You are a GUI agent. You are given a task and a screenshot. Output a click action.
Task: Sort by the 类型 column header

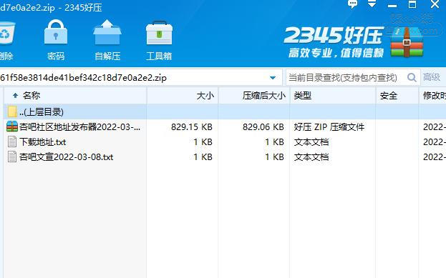[333, 96]
